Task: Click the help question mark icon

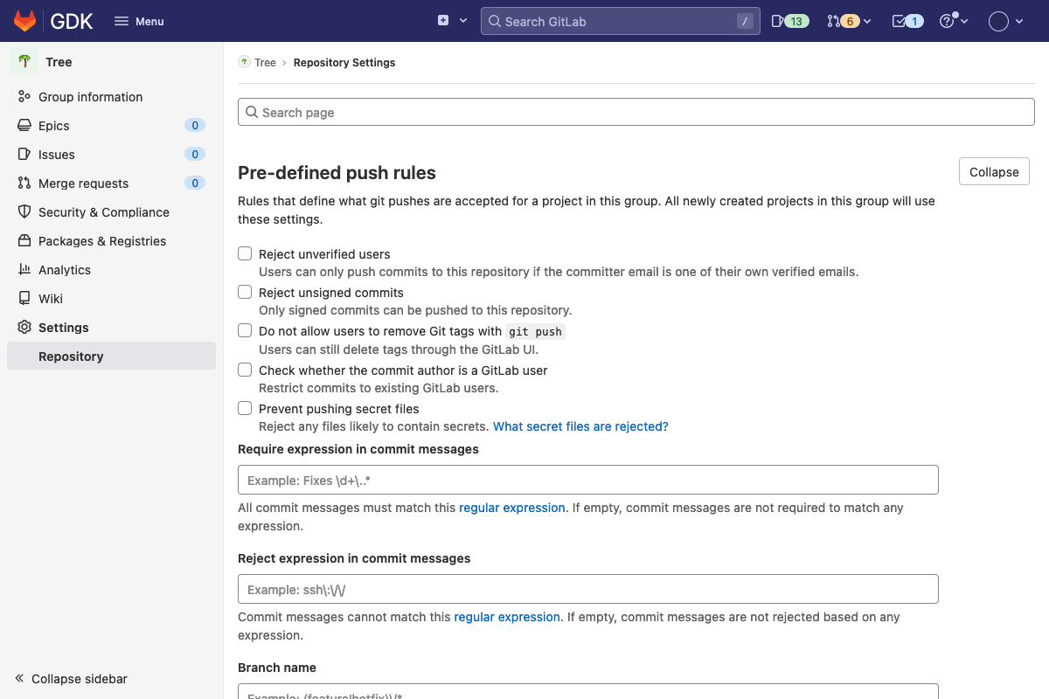Action: (x=948, y=20)
